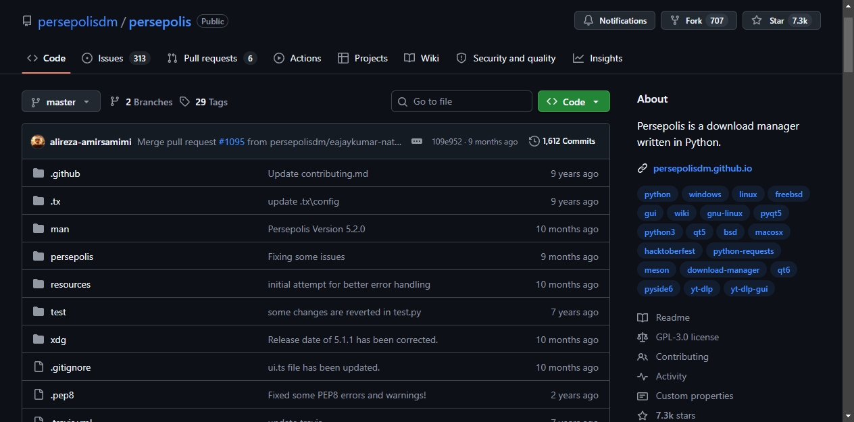This screenshot has height=422, width=854.
Task: Click the pyqt5 topic tag
Action: [x=771, y=213]
